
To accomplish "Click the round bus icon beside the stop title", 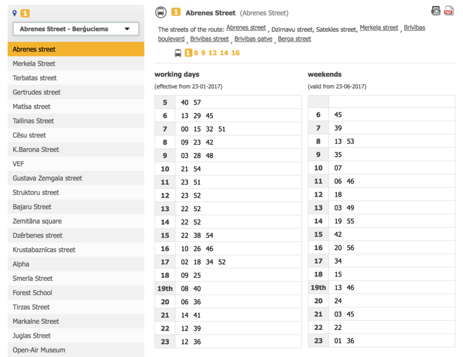I will (x=161, y=12).
